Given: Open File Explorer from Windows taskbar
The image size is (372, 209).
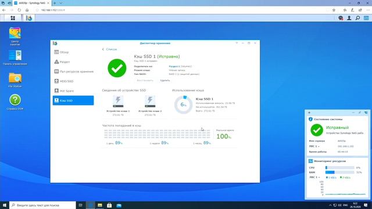Looking at the screenshot, I should click(99, 205).
